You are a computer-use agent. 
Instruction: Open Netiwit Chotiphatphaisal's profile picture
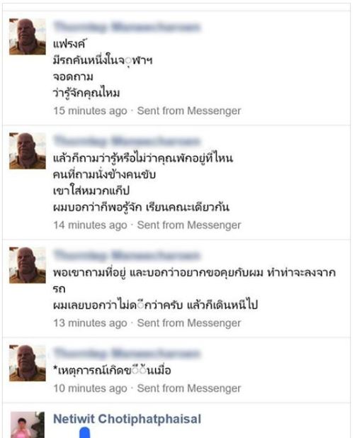coord(28,425)
